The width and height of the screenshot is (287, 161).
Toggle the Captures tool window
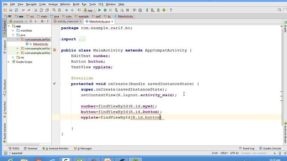[4, 47]
